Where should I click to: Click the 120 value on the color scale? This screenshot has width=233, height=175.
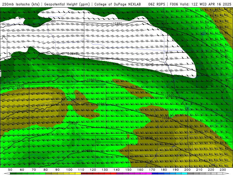point(93,170)
